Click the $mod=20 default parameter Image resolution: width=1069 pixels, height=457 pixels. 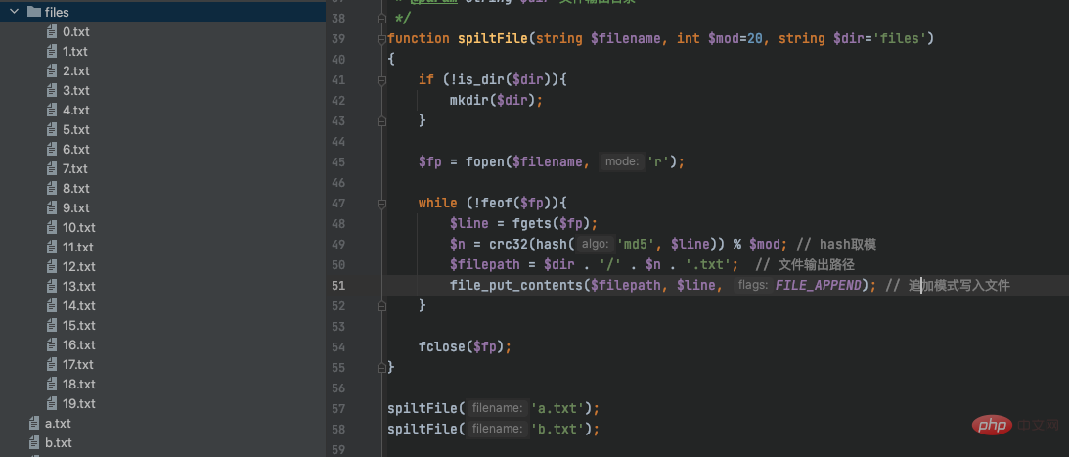pyautogui.click(x=735, y=39)
